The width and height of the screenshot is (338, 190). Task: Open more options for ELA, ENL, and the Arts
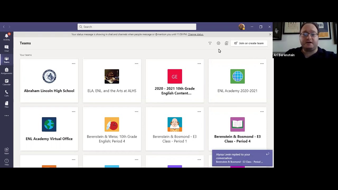[137, 64]
